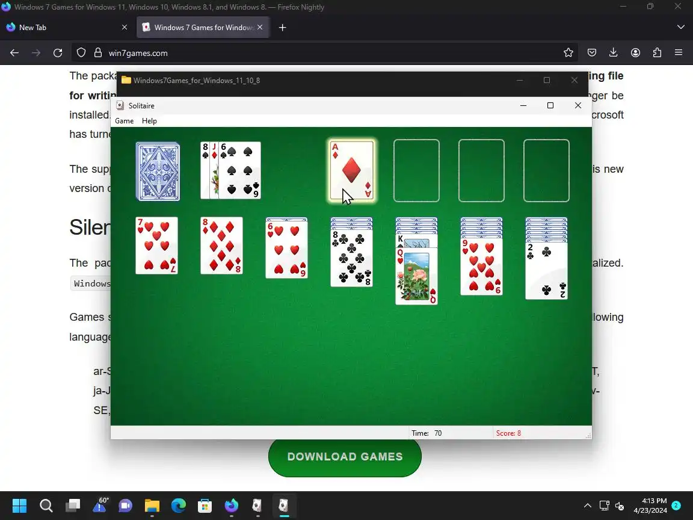Viewport: 693px width, 520px height.
Task: Open File Explorer from taskbar
Action: [152, 506]
